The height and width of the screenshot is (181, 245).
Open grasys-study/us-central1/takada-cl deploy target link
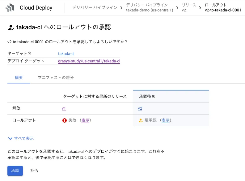point(89,61)
